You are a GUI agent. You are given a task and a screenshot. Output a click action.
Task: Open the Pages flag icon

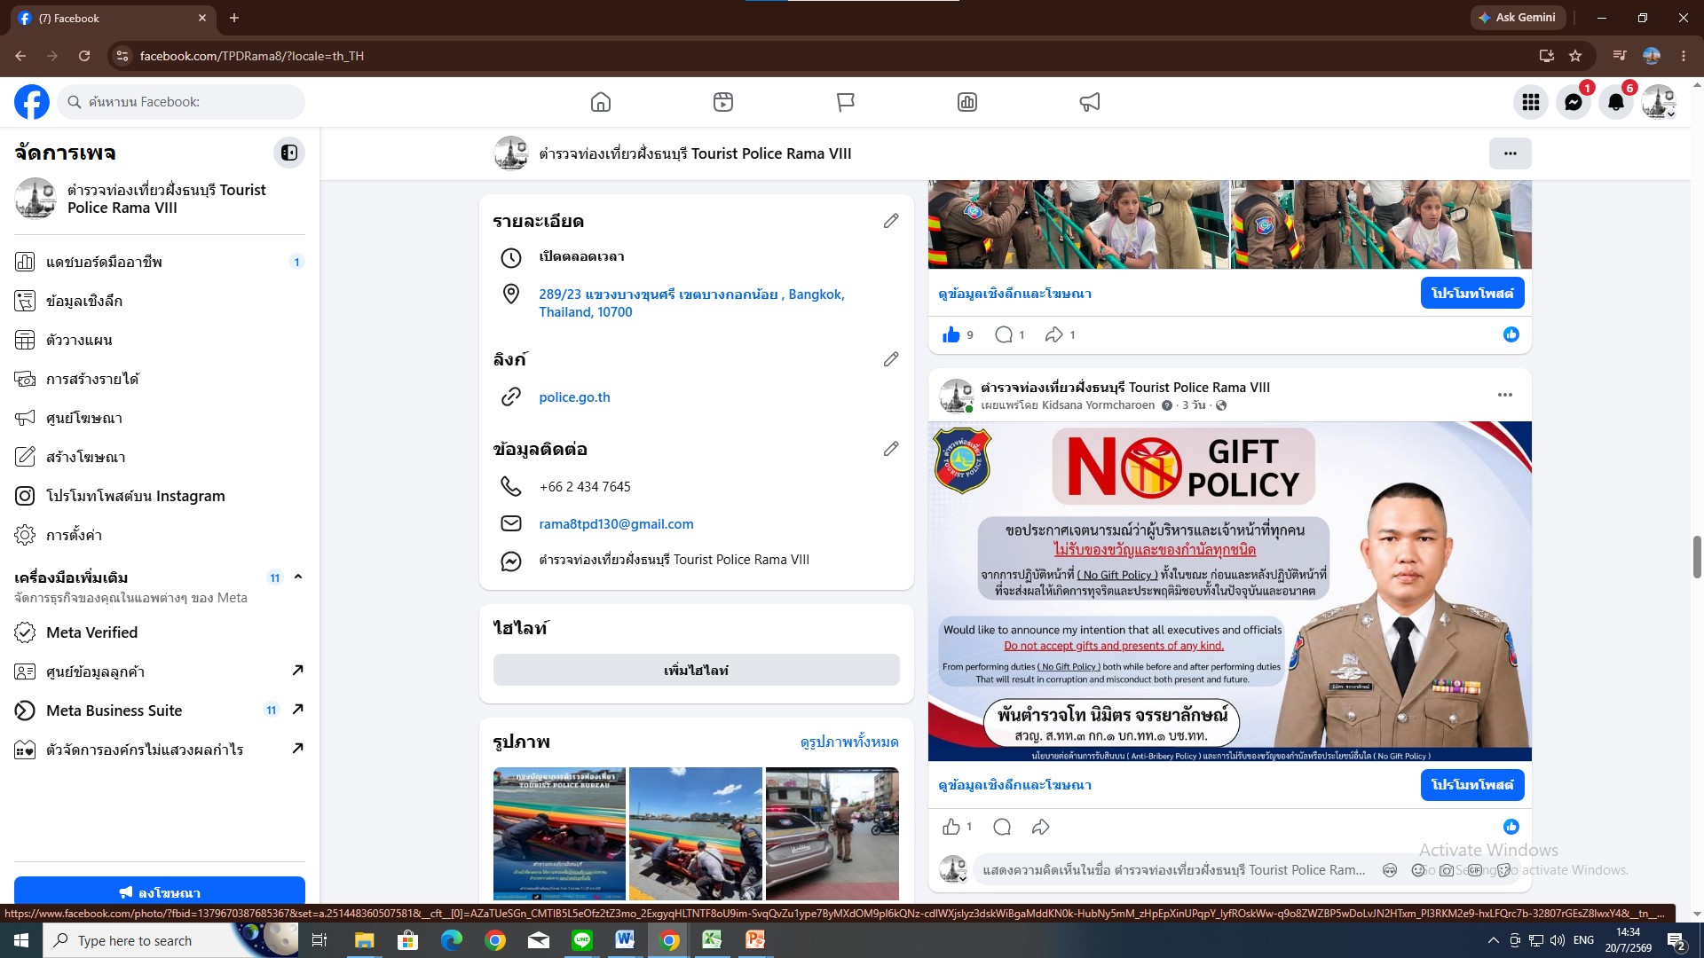846,102
